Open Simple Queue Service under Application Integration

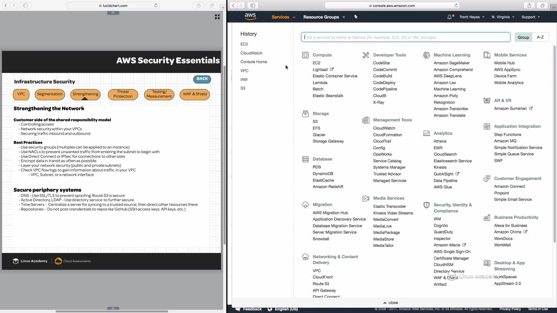pyautogui.click(x=513, y=154)
